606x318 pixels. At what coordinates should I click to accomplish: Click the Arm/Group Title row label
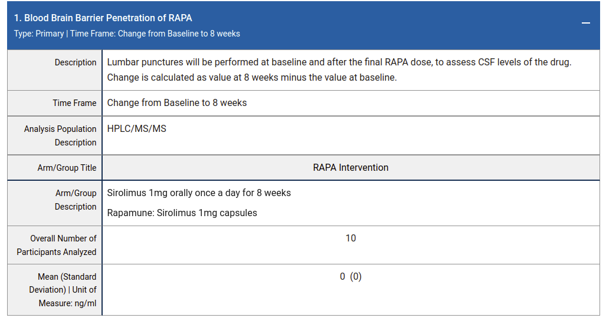(67, 168)
